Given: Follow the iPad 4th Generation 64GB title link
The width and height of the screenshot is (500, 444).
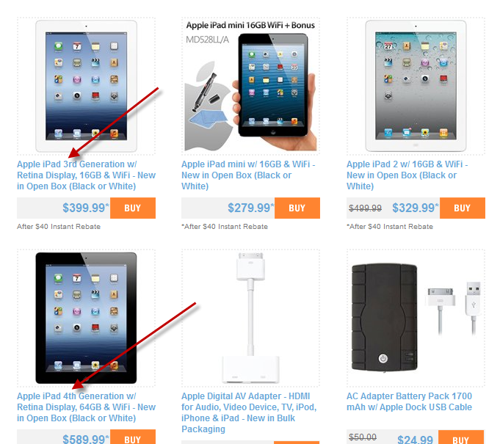Looking at the screenshot, I should pyautogui.click(x=86, y=407).
